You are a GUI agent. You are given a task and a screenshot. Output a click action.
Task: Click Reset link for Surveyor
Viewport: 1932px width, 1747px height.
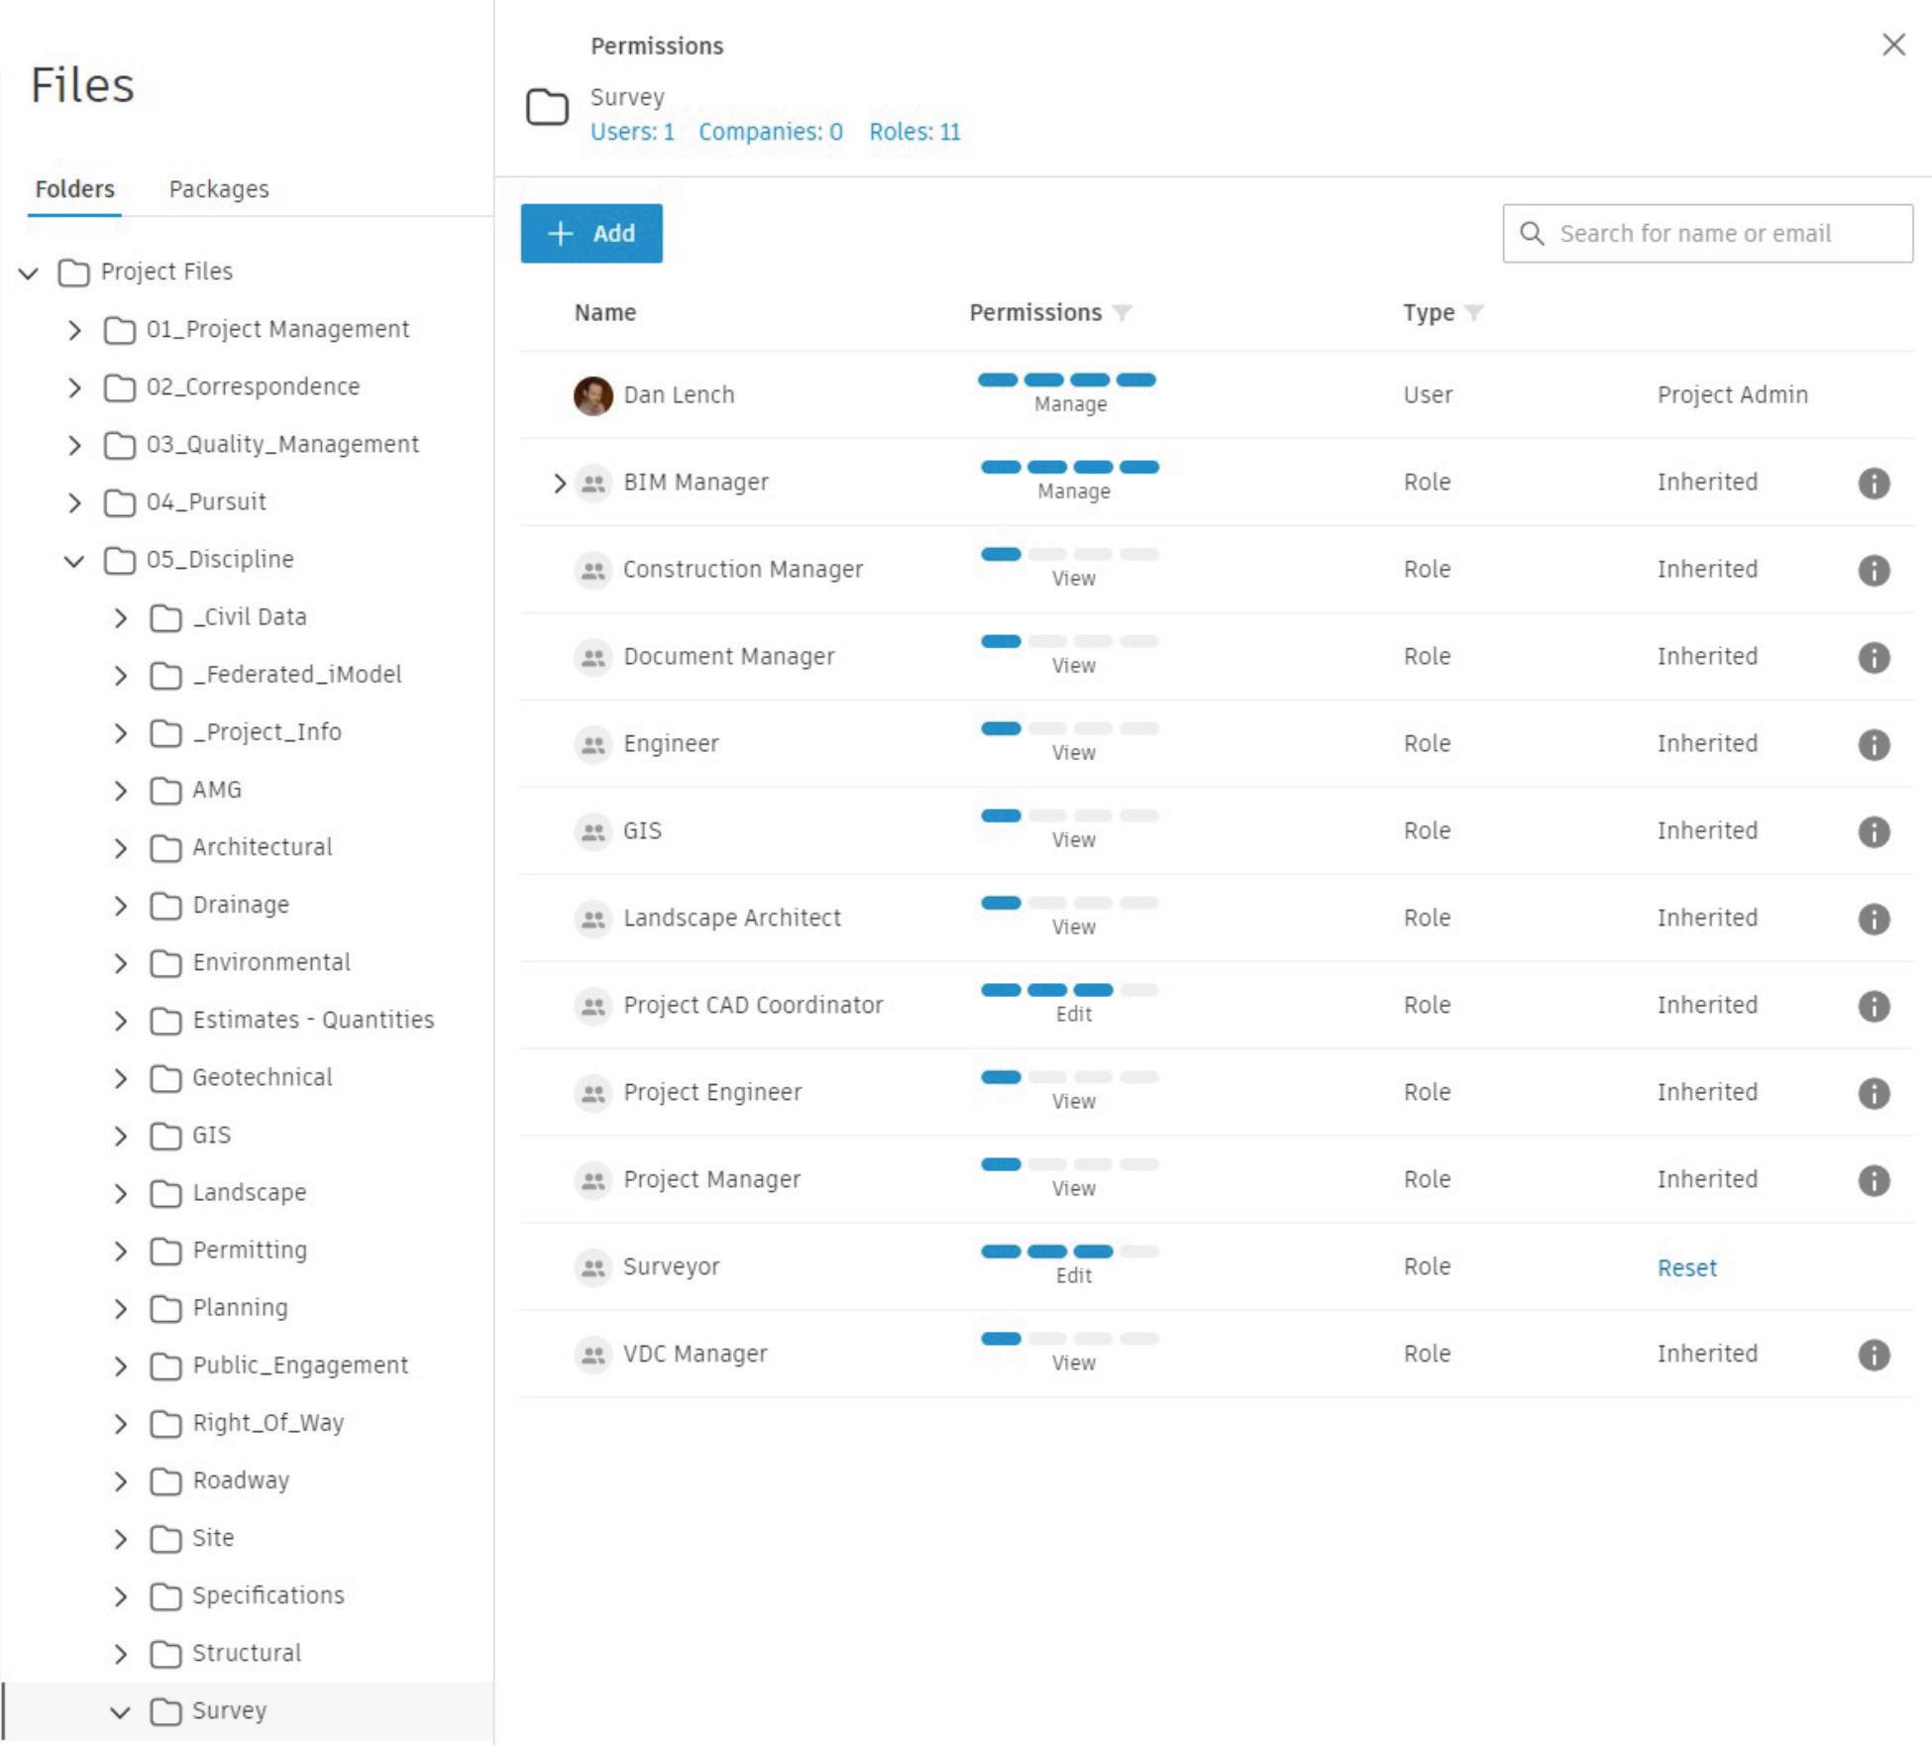tap(1686, 1268)
